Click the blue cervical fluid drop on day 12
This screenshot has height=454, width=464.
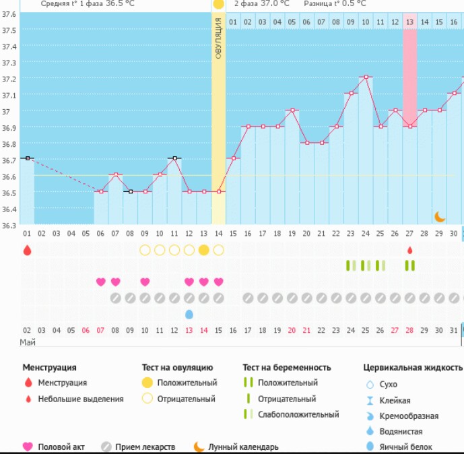click(x=189, y=314)
